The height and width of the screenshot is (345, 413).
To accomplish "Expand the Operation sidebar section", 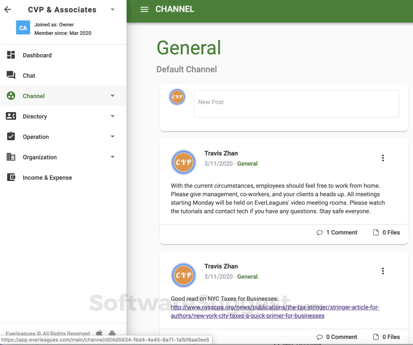I will 112,137.
